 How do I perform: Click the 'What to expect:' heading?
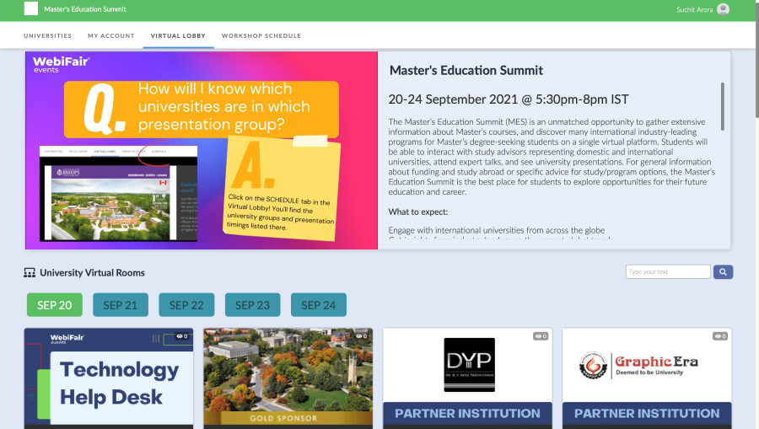click(x=418, y=212)
